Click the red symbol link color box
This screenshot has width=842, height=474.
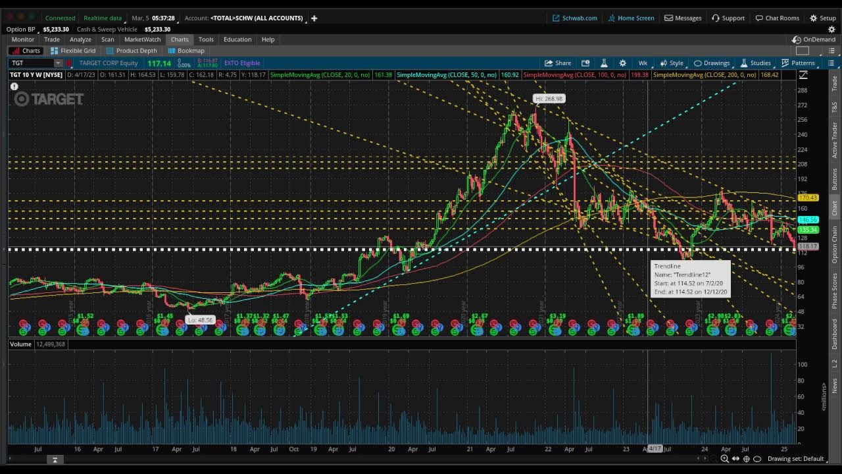click(69, 63)
